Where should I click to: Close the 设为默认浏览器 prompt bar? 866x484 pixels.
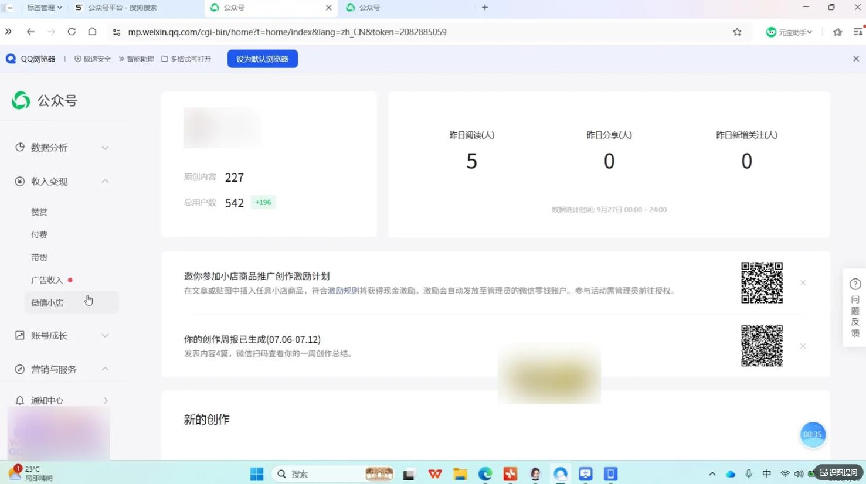tap(855, 59)
